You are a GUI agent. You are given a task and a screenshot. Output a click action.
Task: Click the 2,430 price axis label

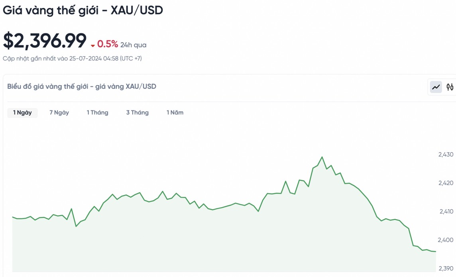pos(446,154)
